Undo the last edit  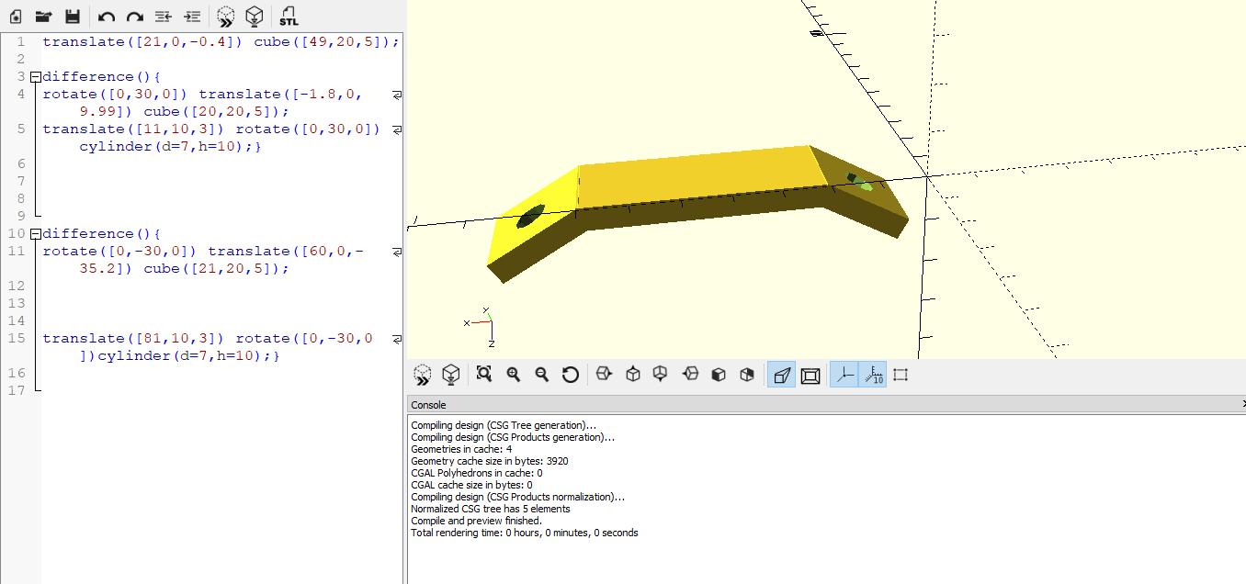pos(107,17)
